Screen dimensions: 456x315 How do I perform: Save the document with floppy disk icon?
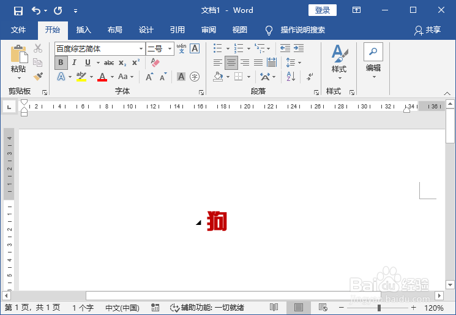(x=18, y=11)
